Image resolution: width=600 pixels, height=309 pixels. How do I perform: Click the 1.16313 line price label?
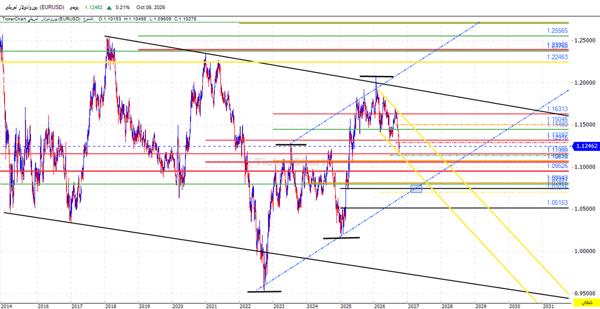point(557,109)
